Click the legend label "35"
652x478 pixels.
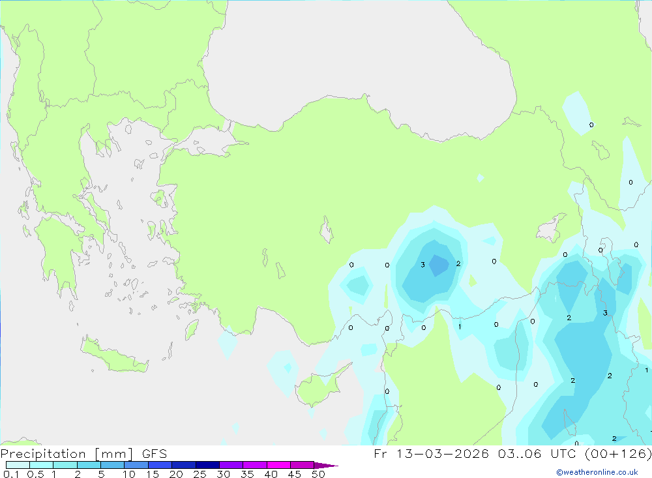247,474
